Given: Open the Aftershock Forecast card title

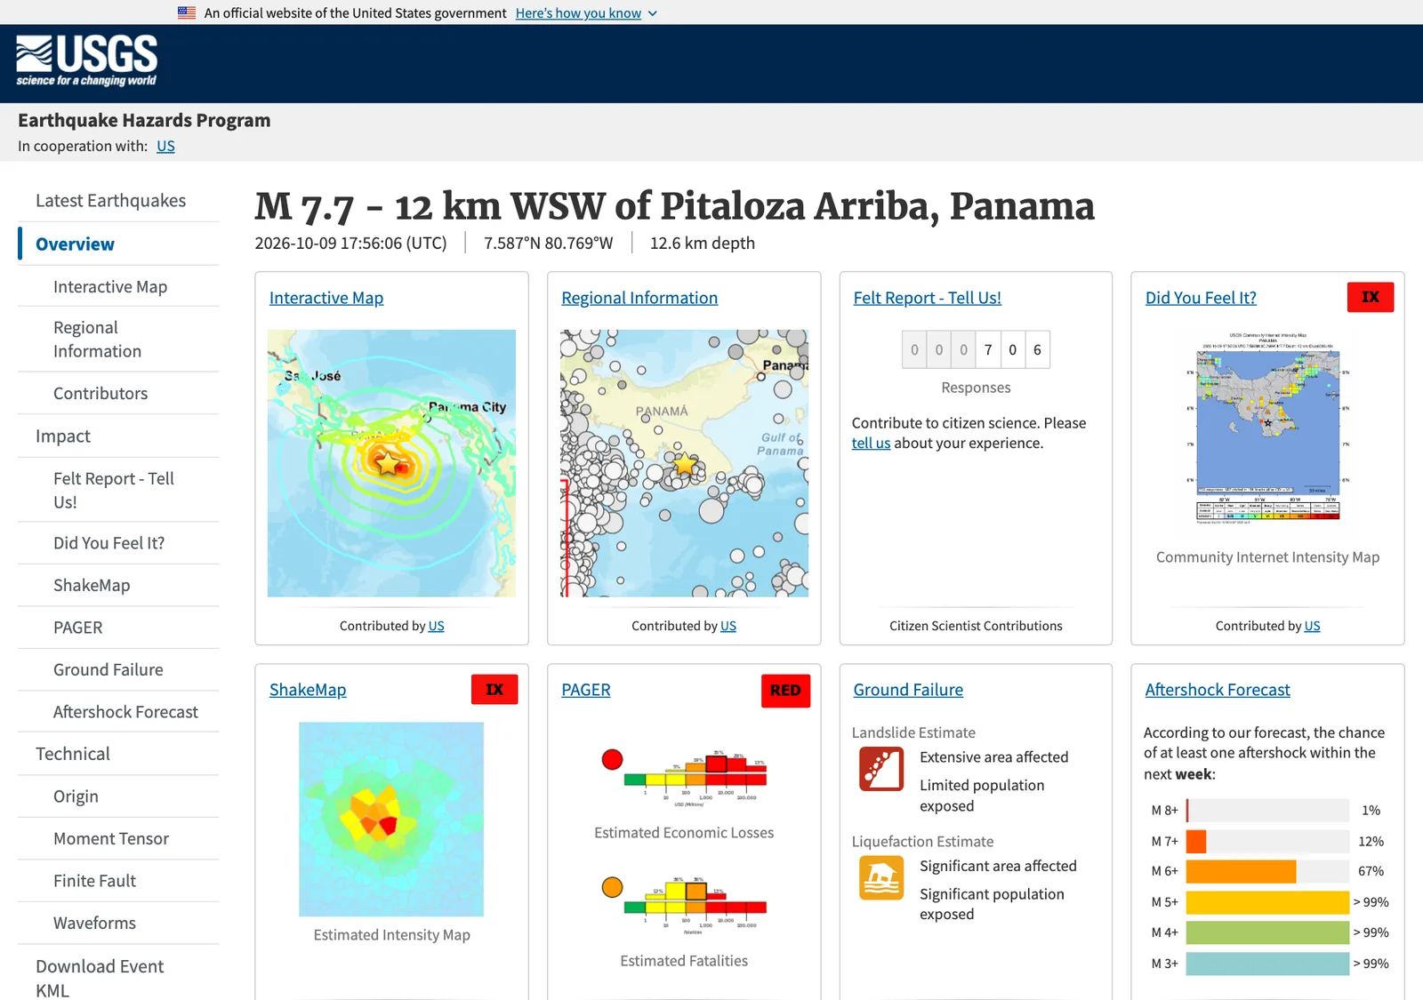Looking at the screenshot, I should (1218, 690).
